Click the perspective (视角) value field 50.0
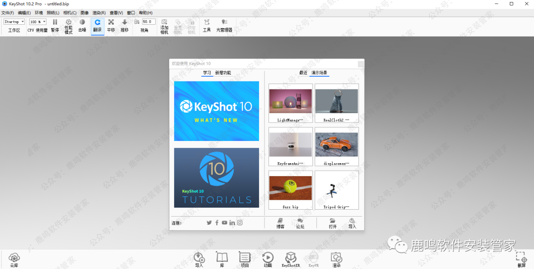This screenshot has height=269, width=534. pos(148,22)
